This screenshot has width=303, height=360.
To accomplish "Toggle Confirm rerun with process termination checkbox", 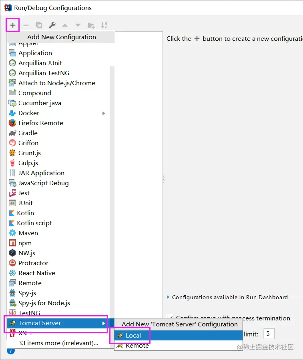I will click(x=170, y=318).
